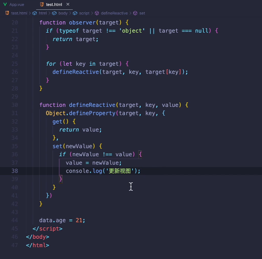
Task: Click the closing </body> tag
Action: tap(38, 237)
